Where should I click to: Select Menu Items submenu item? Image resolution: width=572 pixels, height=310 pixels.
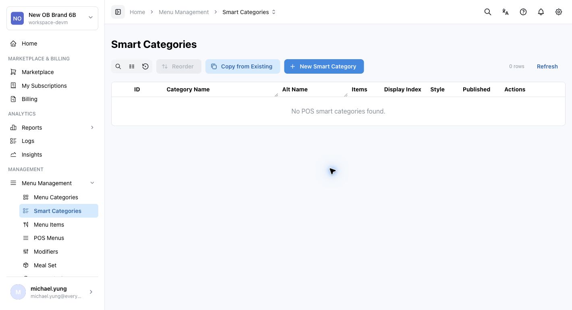coord(59,225)
